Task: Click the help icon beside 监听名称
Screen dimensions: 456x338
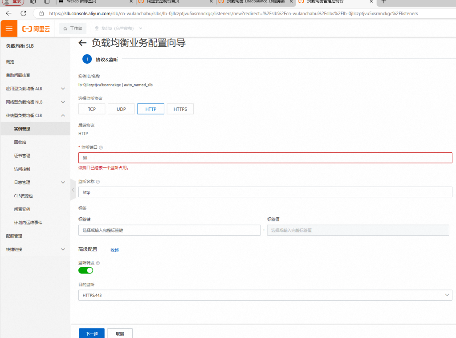Action: click(x=98, y=182)
